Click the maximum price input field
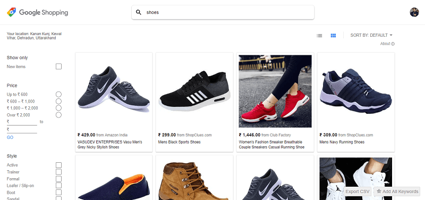The height and width of the screenshot is (200, 425). (x=22, y=130)
